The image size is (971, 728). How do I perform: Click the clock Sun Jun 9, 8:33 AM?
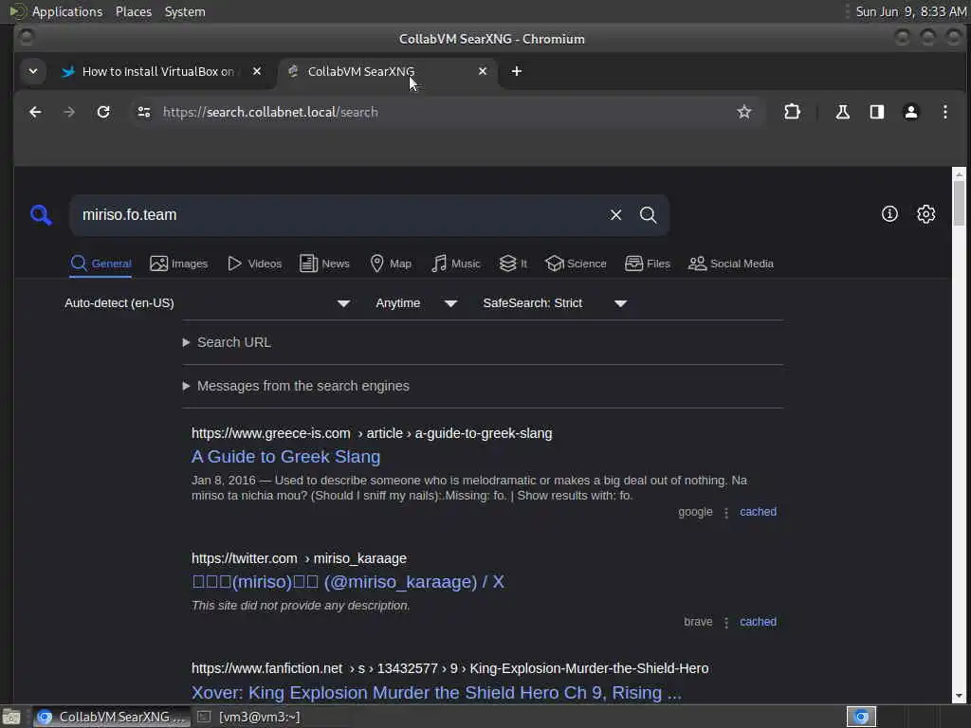pos(910,11)
